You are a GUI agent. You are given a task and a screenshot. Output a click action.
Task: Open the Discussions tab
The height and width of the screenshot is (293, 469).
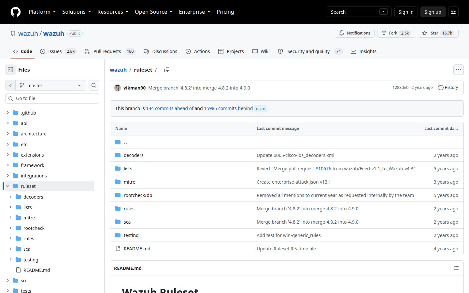[161, 51]
